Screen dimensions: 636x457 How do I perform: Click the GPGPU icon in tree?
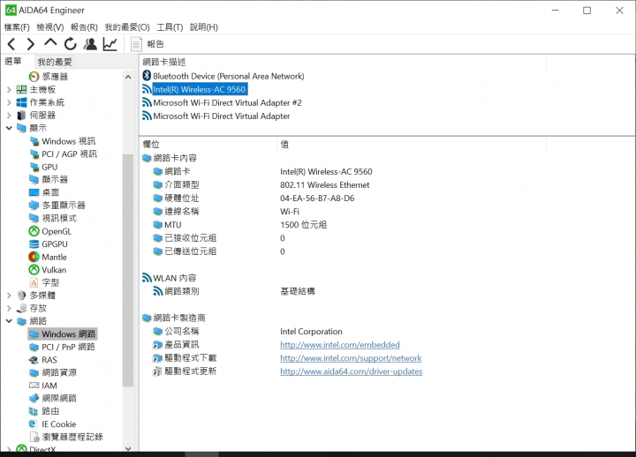tap(34, 243)
